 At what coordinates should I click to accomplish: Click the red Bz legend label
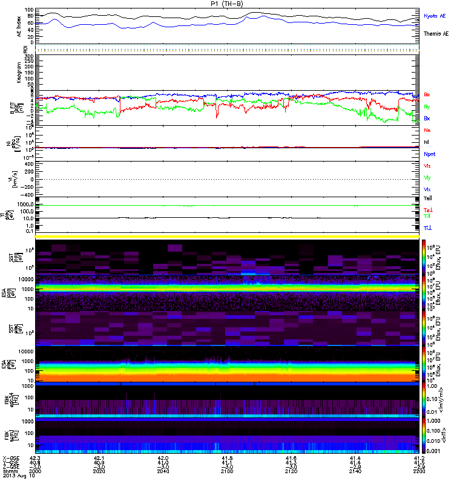[427, 94]
